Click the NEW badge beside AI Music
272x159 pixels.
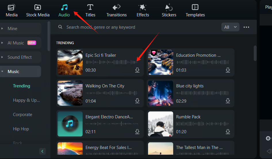coord(32,43)
